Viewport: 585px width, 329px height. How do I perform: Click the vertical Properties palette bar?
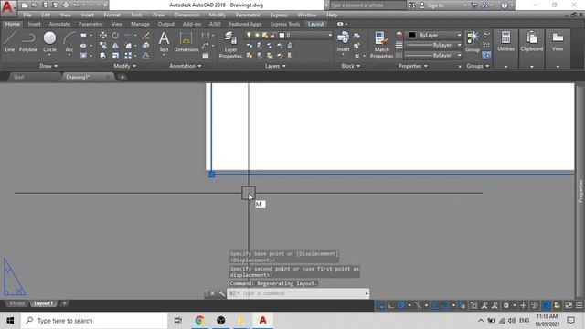point(580,191)
